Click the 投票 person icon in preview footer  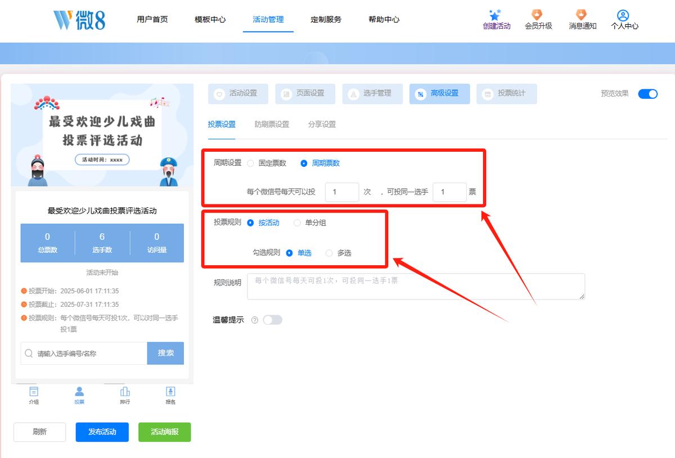[79, 392]
